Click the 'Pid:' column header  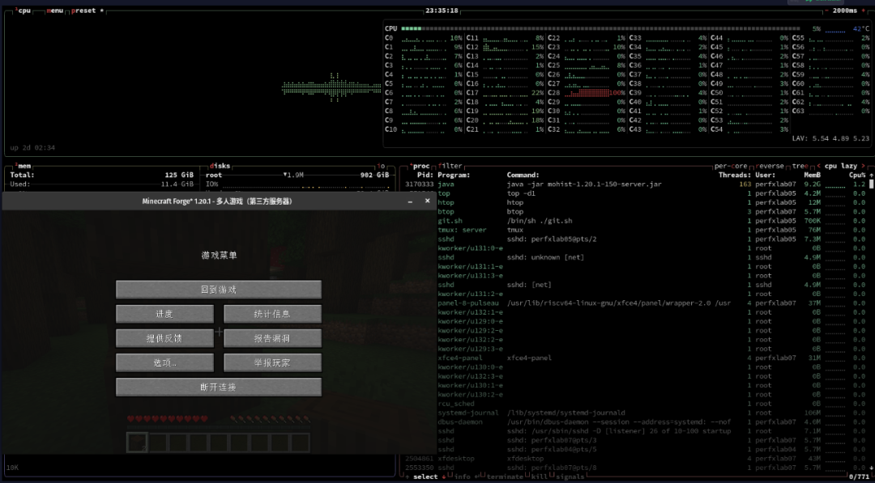(x=425, y=175)
